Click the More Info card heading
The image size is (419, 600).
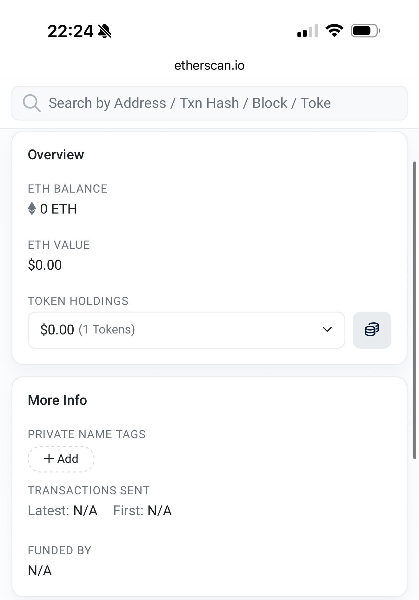click(x=57, y=400)
